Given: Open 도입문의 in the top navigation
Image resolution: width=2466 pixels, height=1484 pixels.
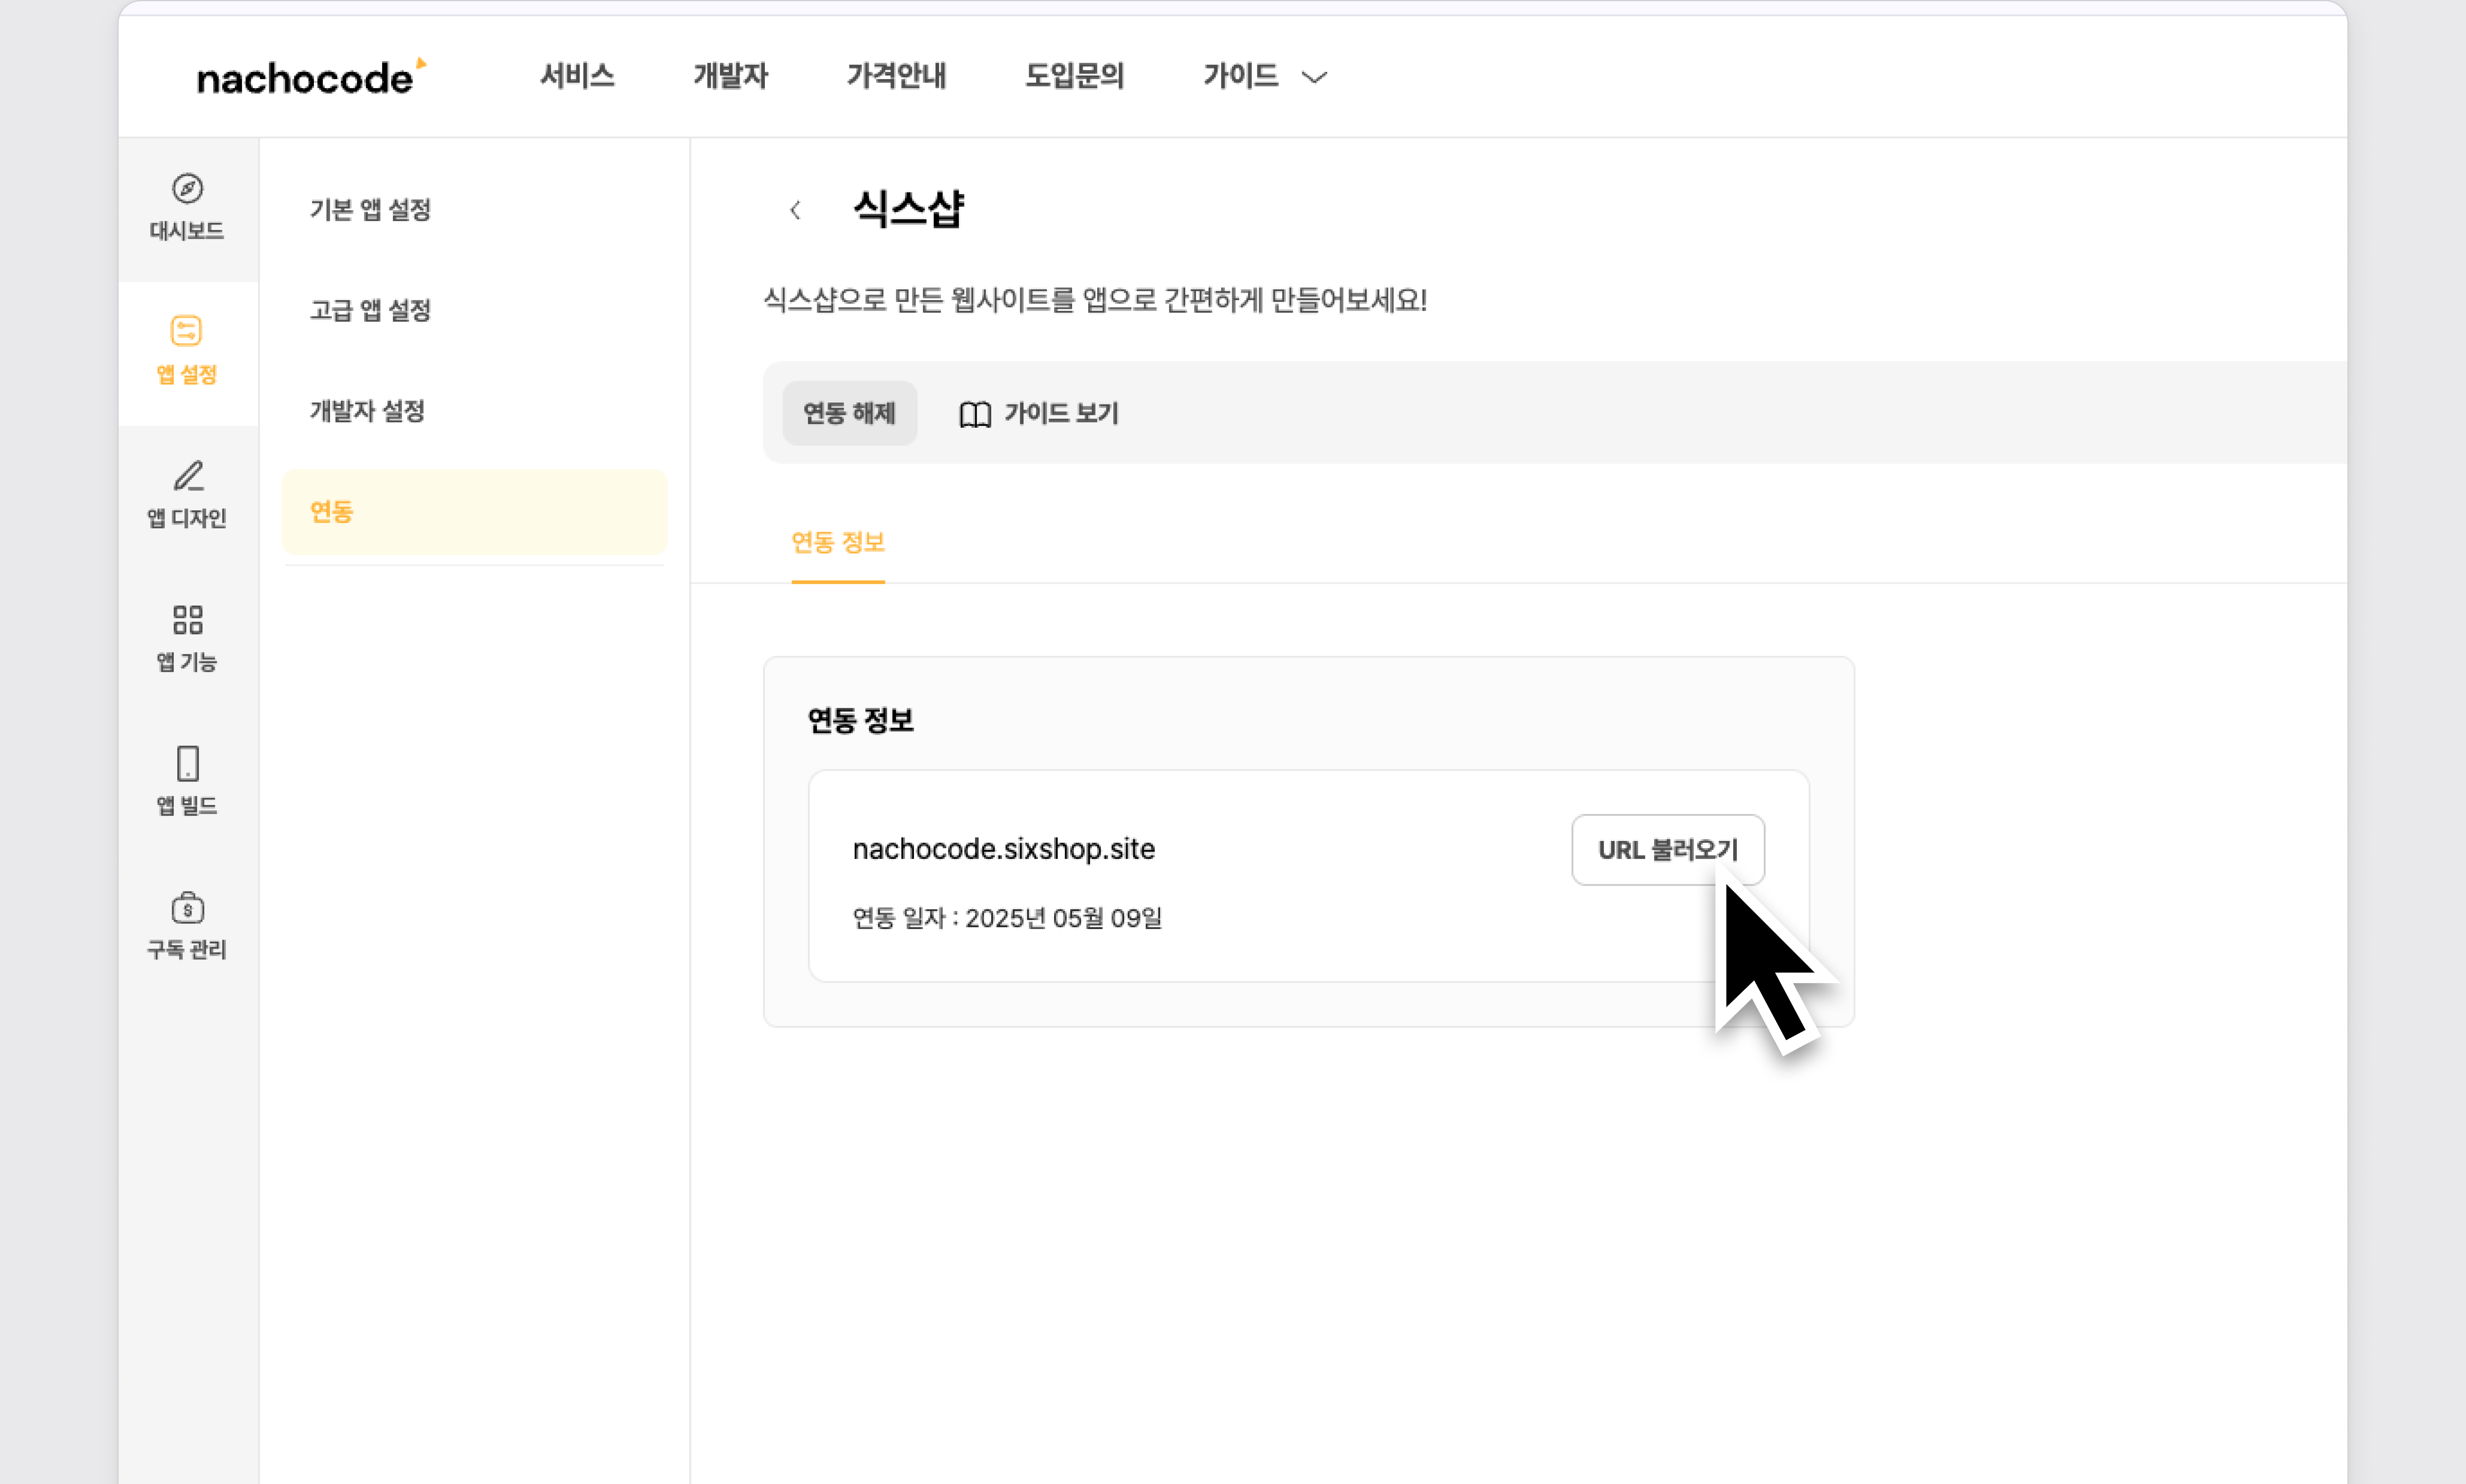Looking at the screenshot, I should tap(1074, 76).
